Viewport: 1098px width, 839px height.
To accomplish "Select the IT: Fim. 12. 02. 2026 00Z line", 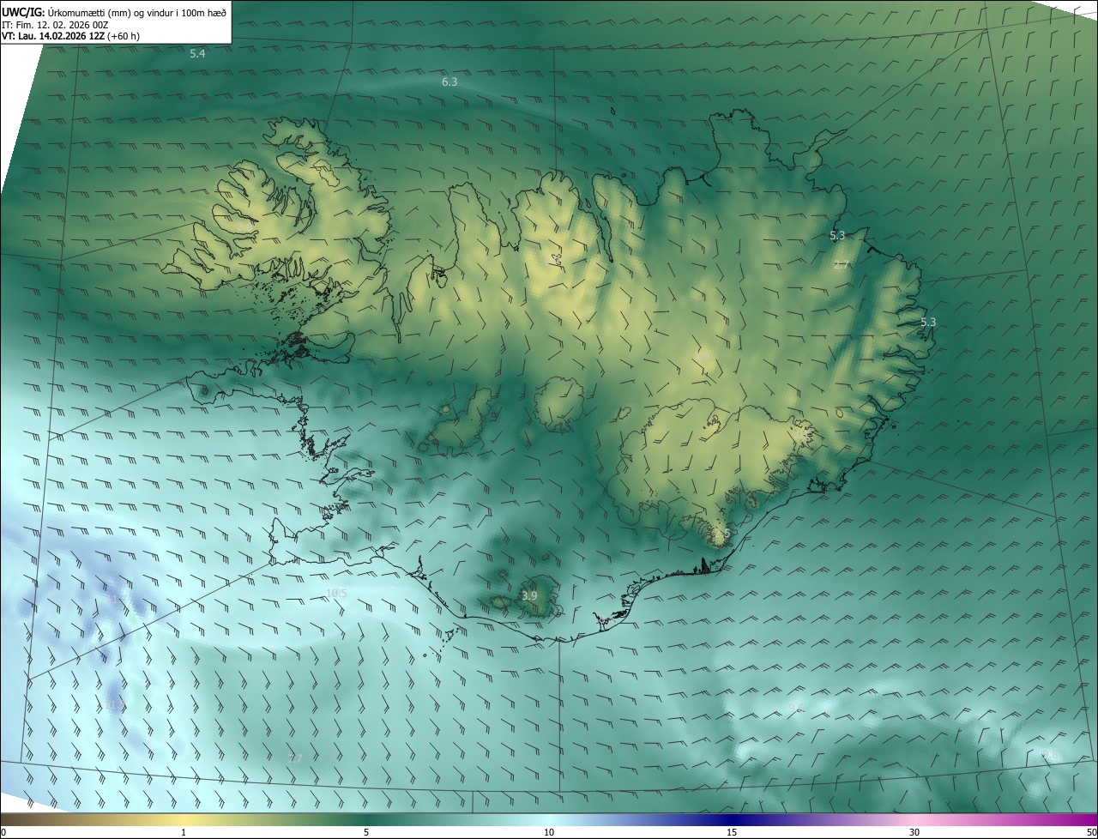I will pos(55,24).
